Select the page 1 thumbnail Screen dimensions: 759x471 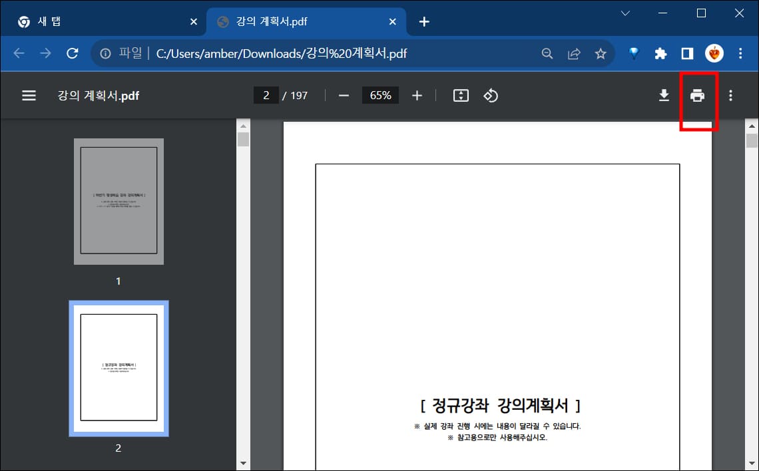118,201
